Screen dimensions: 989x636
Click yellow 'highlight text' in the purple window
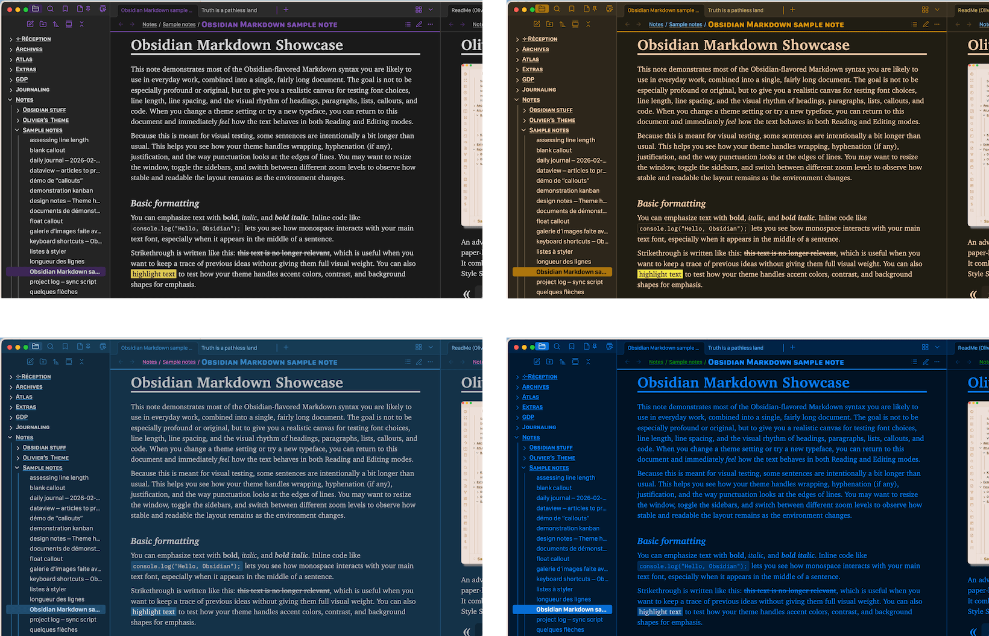[154, 274]
